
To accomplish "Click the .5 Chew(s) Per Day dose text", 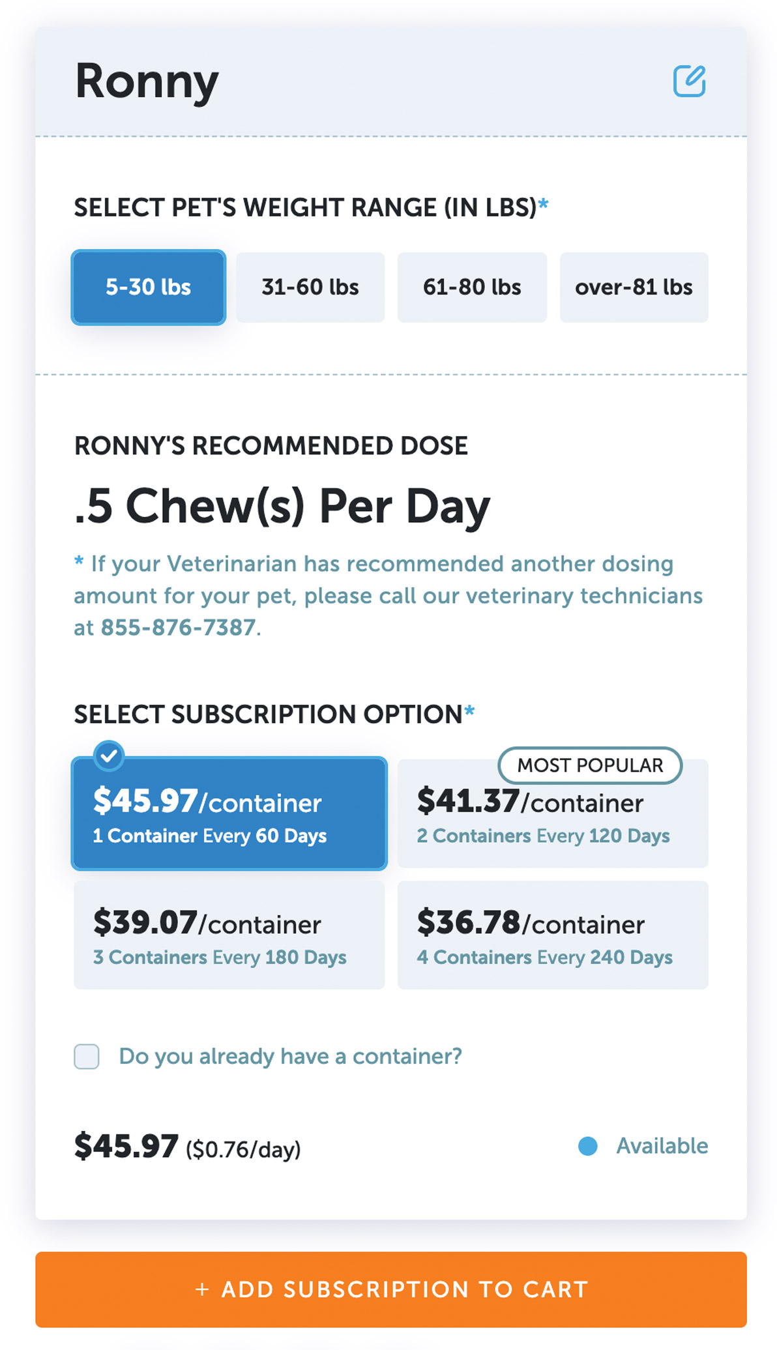I will tap(282, 506).
